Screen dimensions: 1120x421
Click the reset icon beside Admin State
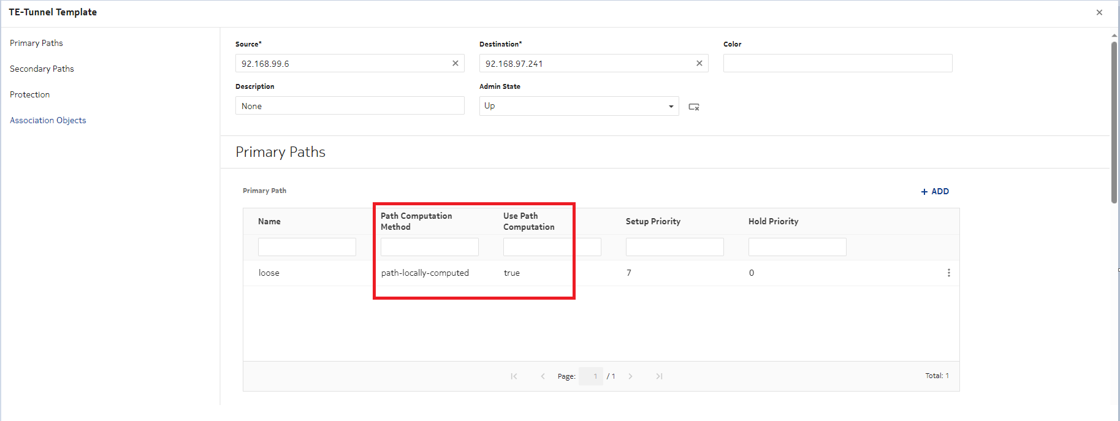(x=693, y=107)
